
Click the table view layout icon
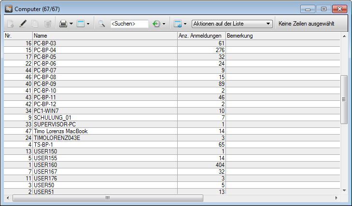[81, 23]
